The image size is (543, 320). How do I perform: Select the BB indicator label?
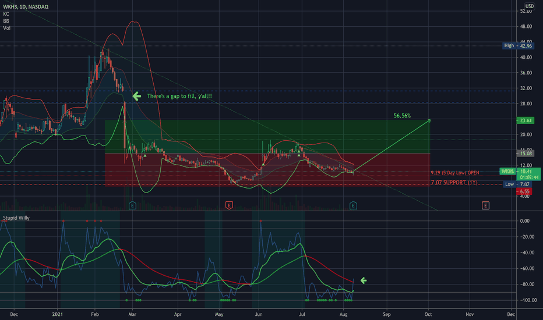6,21
